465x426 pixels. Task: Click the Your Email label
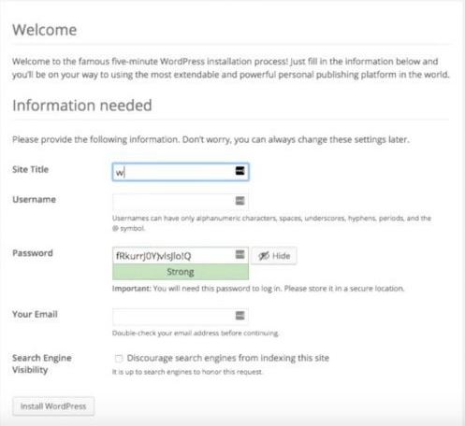coord(35,314)
